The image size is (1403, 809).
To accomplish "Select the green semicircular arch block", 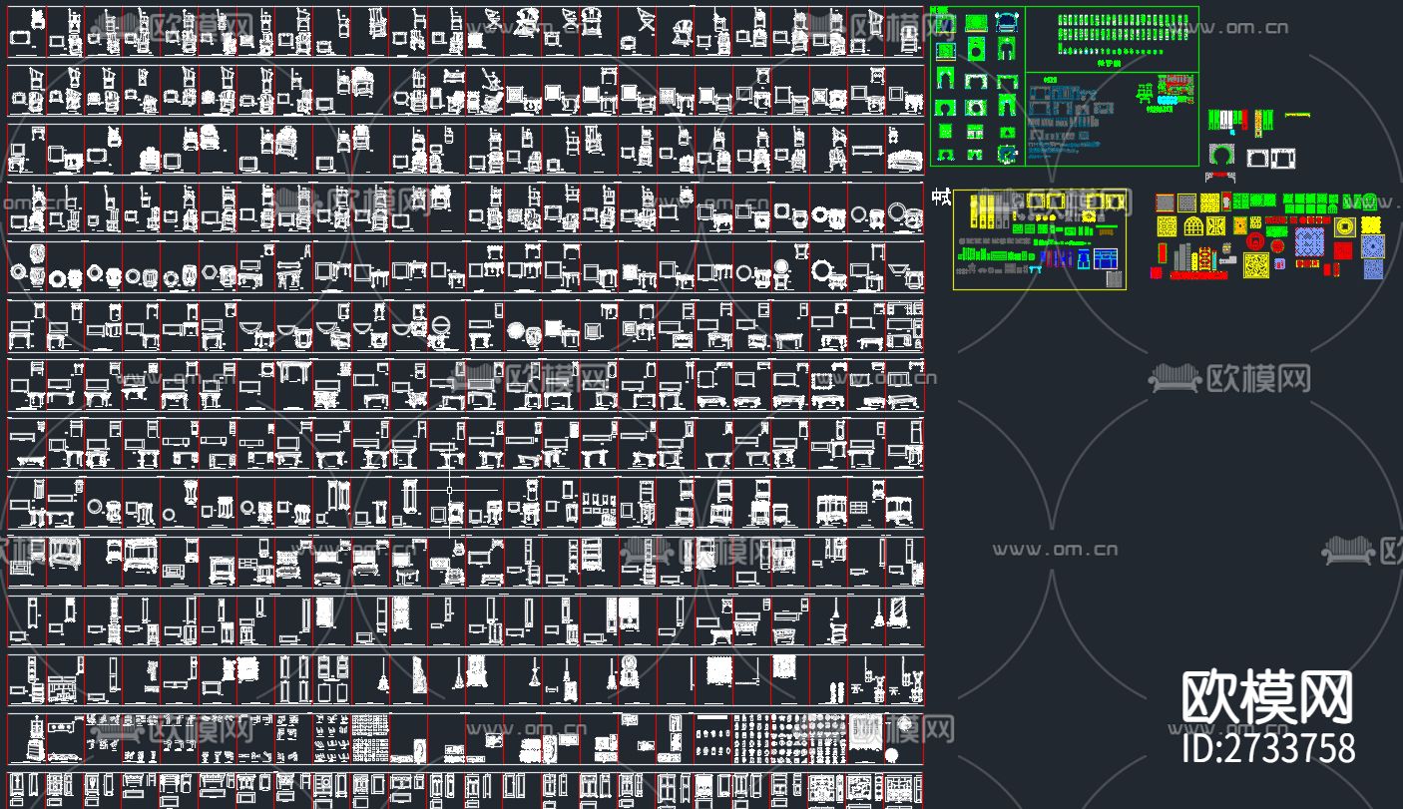I will [1221, 155].
